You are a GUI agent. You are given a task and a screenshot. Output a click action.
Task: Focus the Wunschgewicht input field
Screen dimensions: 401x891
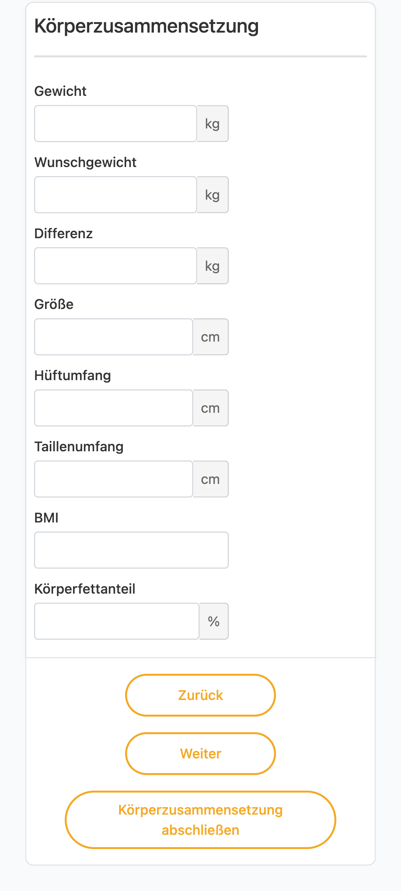coord(115,195)
